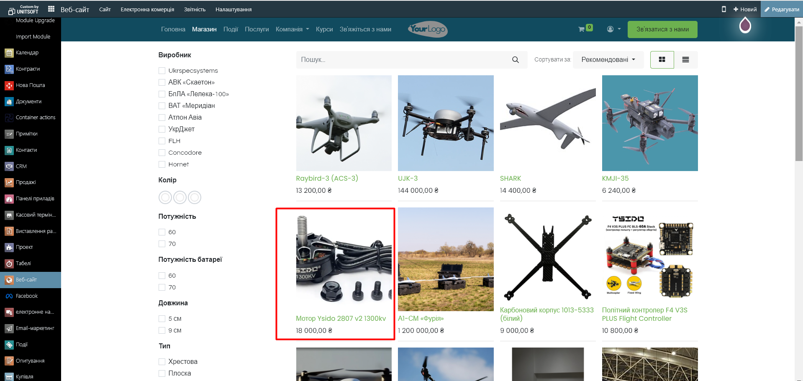Click the mobile preview icon
This screenshot has width=803, height=381.
point(723,9)
